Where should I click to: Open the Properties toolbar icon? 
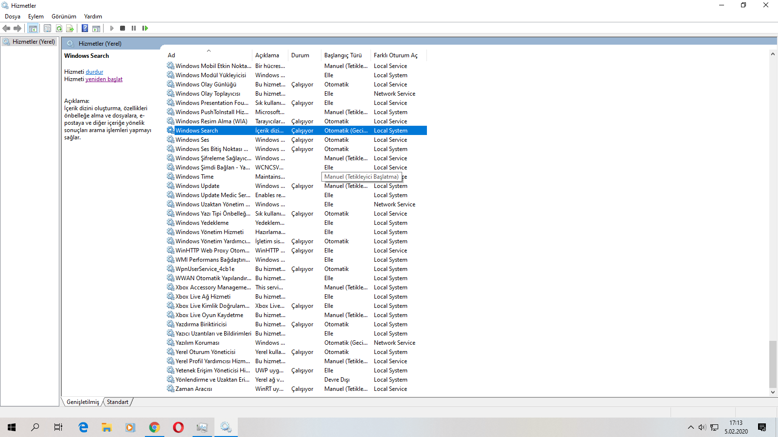coord(47,28)
